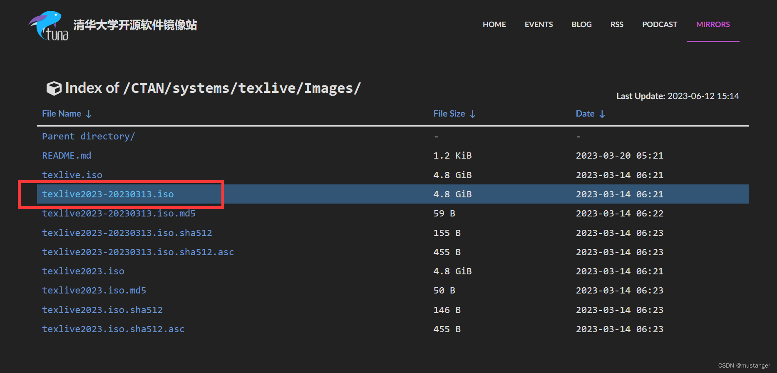Image resolution: width=777 pixels, height=373 pixels.
Task: Open texlive2023.iso.md5 file
Action: tap(94, 290)
